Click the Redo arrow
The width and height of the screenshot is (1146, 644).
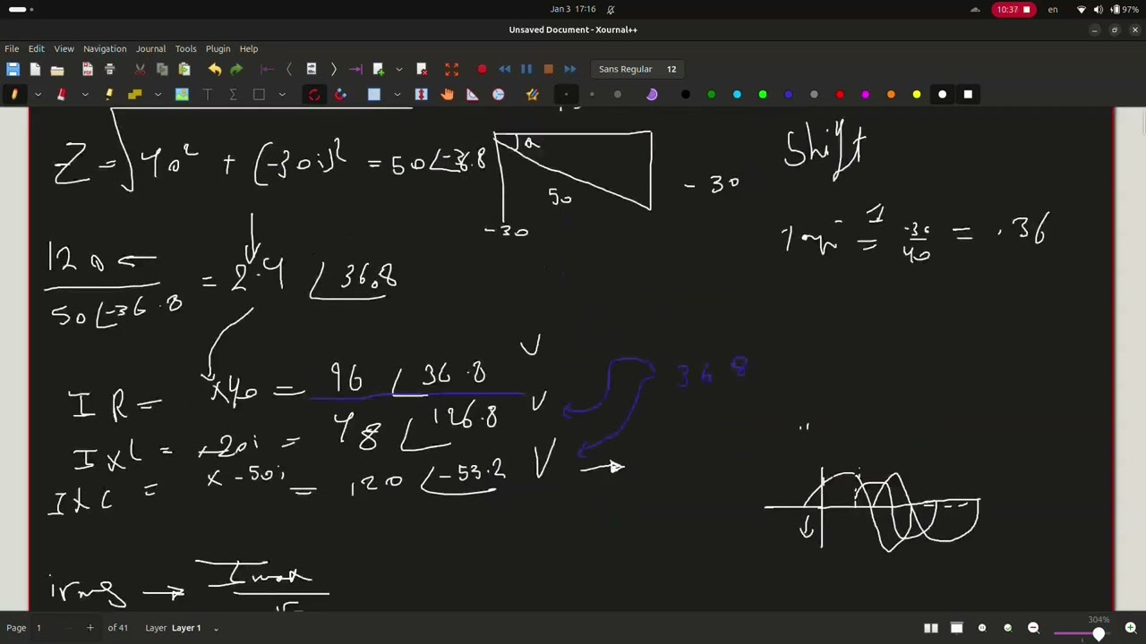click(x=236, y=69)
